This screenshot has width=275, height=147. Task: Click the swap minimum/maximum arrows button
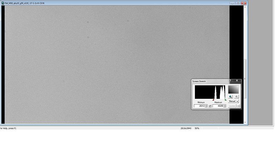click(210, 106)
